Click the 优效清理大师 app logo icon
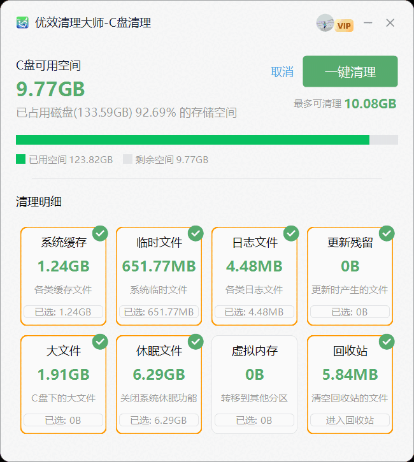This screenshot has width=414, height=462. click(x=22, y=23)
